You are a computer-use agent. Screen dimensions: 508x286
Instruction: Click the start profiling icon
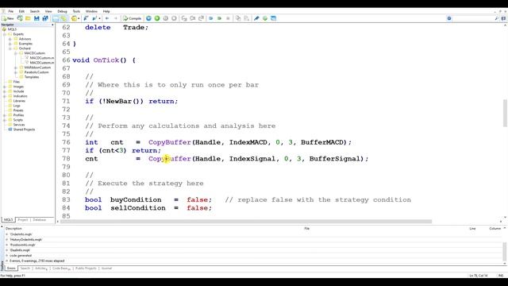pyautogui.click(x=211, y=18)
